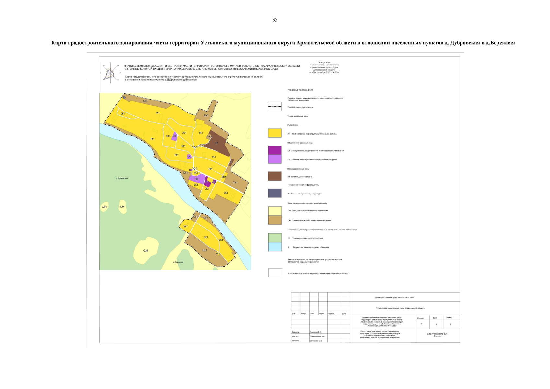Viewport: 550px width, 389px height.
Task: Select the yellow Ж1 residential legend swatch
Action: coord(275,133)
